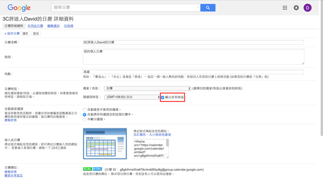This screenshot has width=323, height=178.
Task: Click the blue search magnifier button
Action: pos(208,8)
